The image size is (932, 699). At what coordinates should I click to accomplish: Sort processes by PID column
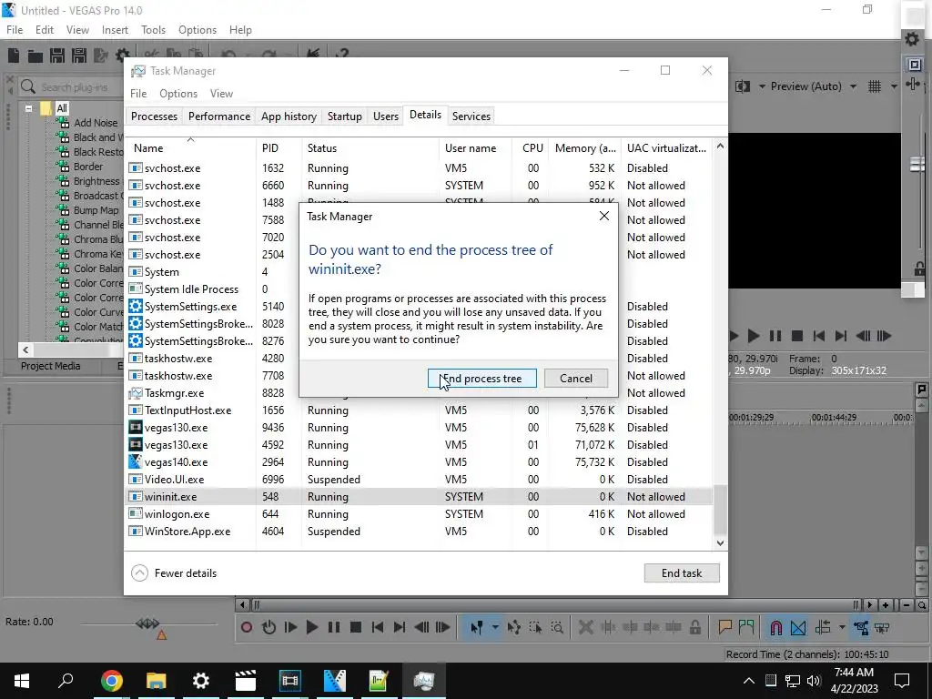(x=279, y=148)
